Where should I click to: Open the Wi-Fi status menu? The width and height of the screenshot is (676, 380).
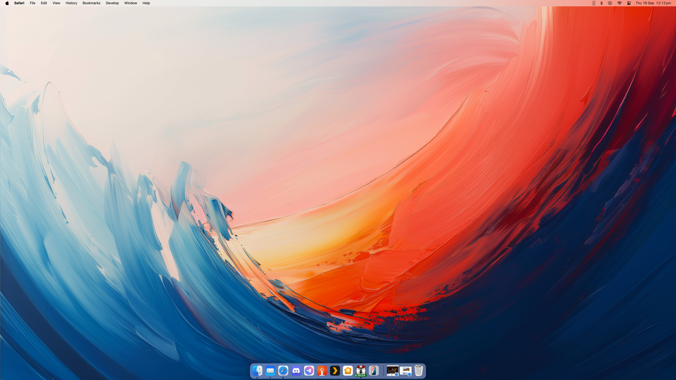pyautogui.click(x=619, y=3)
